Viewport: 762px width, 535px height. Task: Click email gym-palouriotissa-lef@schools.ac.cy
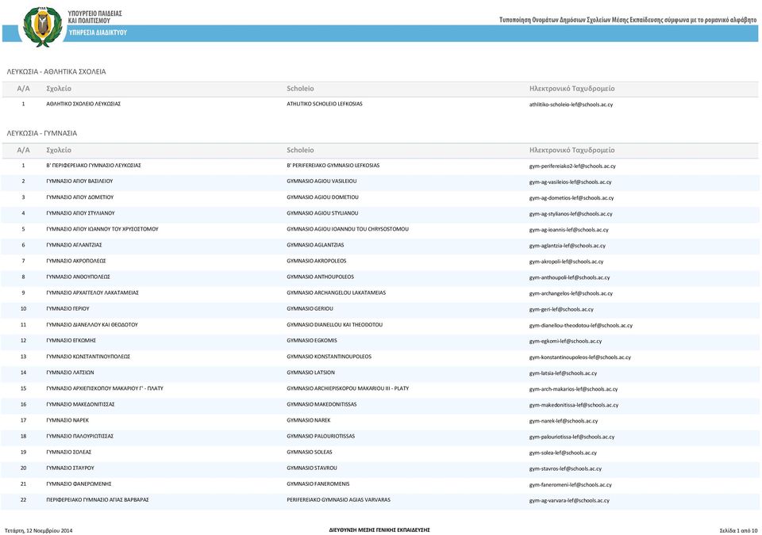click(571, 437)
